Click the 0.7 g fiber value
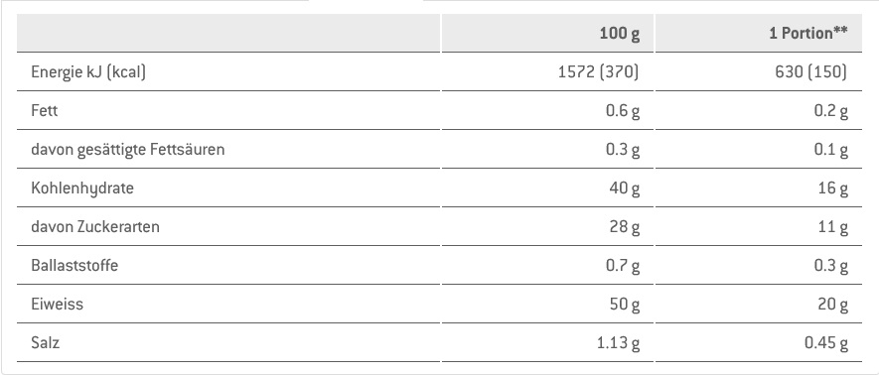Image resolution: width=879 pixels, height=375 pixels. coord(623,265)
